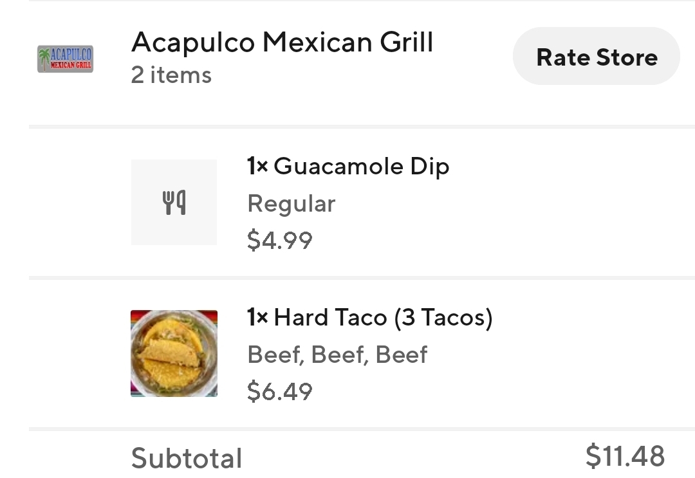Click the $4.99 guacamole price
Image resolution: width=695 pixels, height=478 pixels.
[280, 240]
